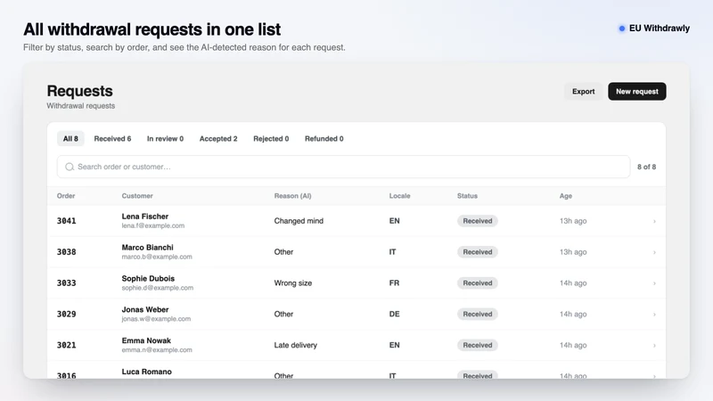Click the arrow icon for Emma Nowak

654,346
